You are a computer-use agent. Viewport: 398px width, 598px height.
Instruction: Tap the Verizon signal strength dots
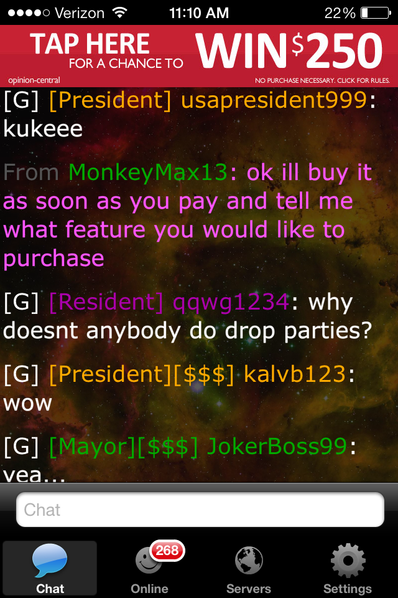point(29,13)
